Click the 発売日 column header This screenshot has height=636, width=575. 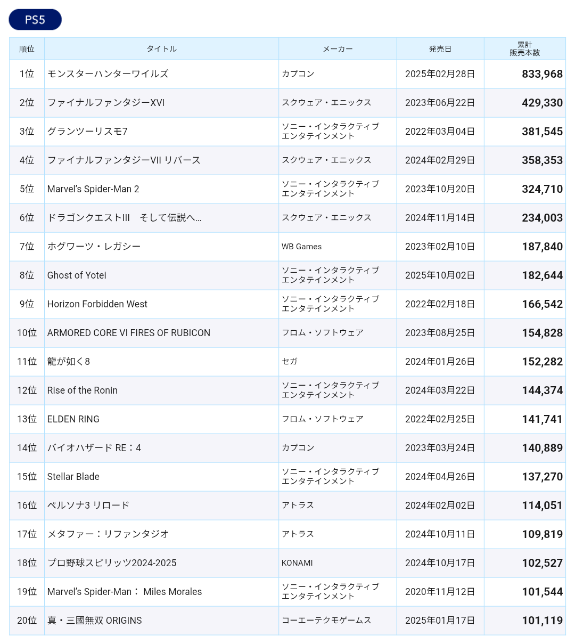click(440, 49)
